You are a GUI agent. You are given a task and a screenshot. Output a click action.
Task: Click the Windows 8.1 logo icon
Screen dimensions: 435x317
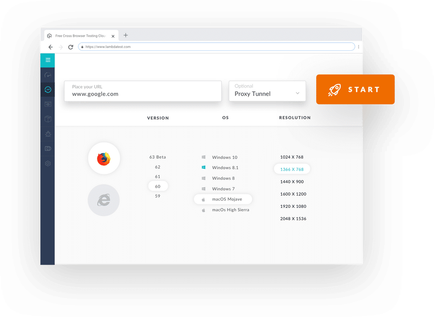pyautogui.click(x=203, y=168)
